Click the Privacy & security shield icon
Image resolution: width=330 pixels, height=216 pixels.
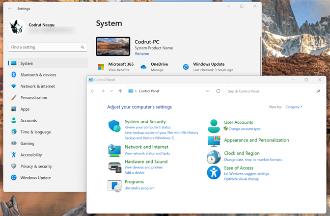coord(14,166)
